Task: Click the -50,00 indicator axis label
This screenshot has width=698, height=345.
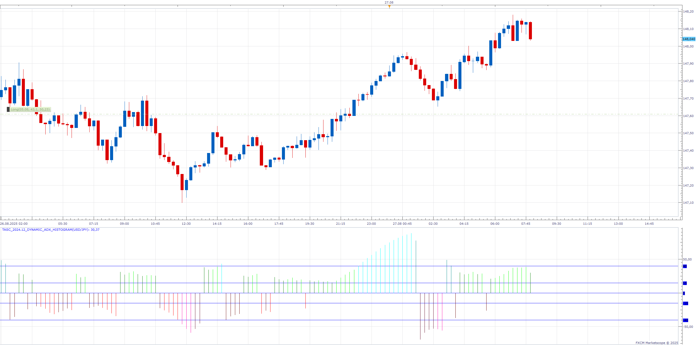Action: pos(688,327)
